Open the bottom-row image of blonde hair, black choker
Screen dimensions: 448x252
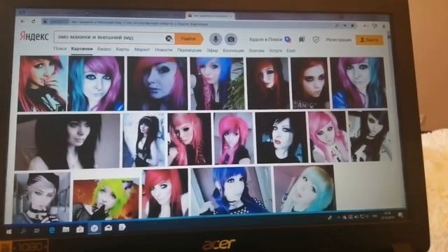pyautogui.click(x=42, y=197)
